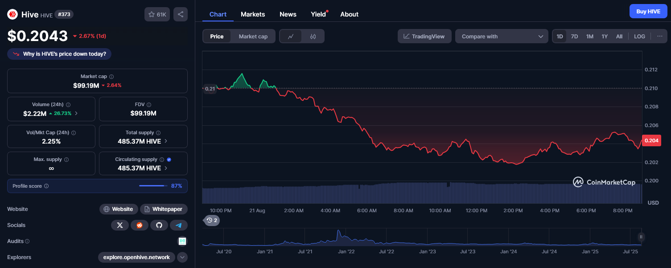
Task: Expand Total supply details arrow
Action: pyautogui.click(x=166, y=141)
